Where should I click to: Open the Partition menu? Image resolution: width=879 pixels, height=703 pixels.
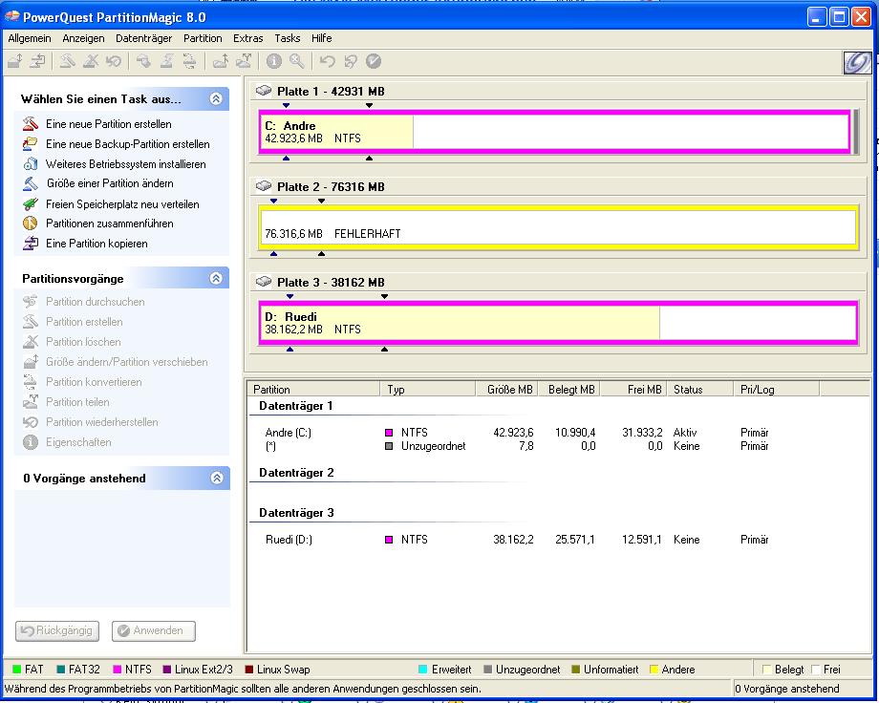(203, 38)
